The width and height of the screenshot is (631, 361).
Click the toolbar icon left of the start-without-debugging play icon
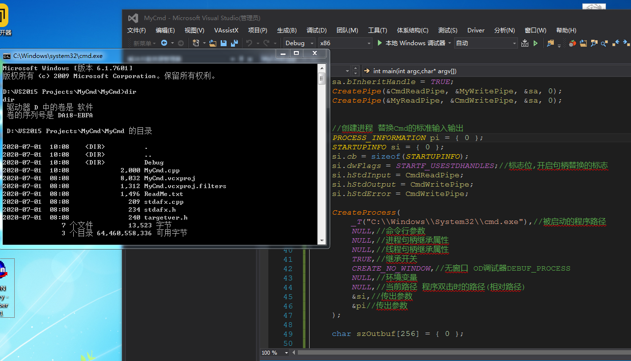[525, 43]
